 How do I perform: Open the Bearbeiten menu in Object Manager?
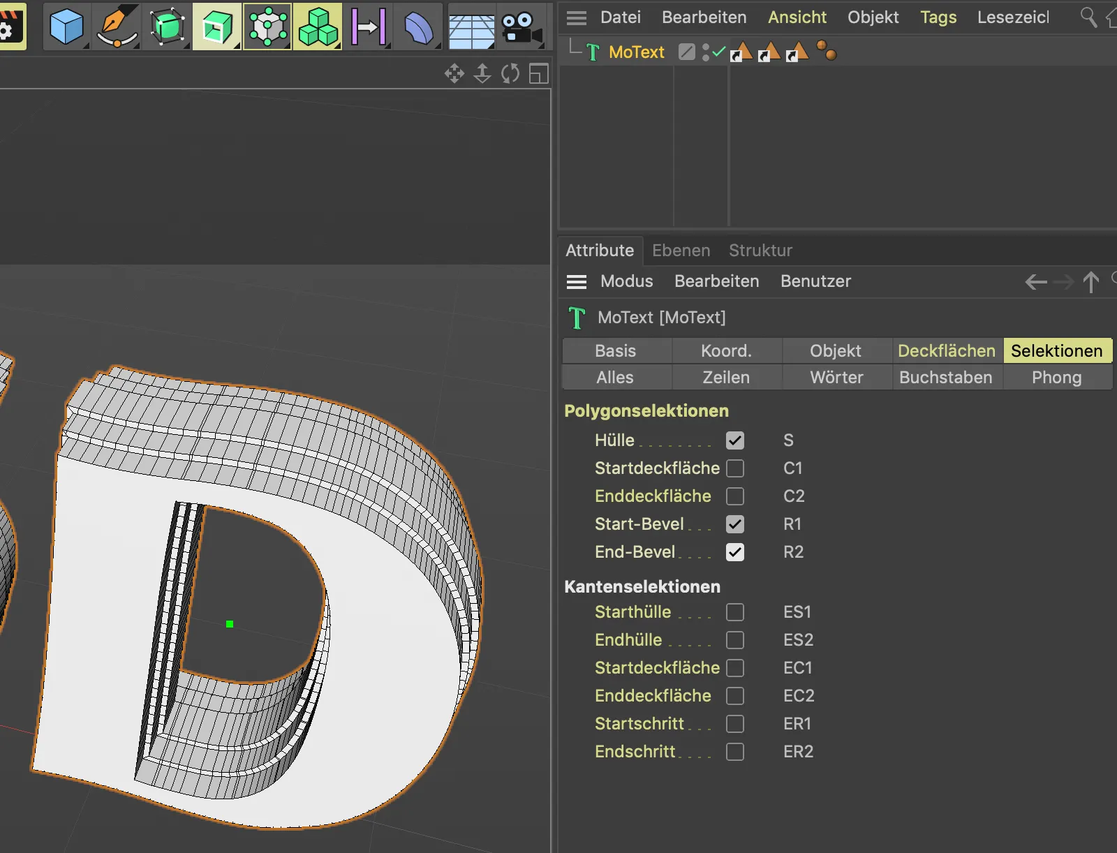click(704, 17)
